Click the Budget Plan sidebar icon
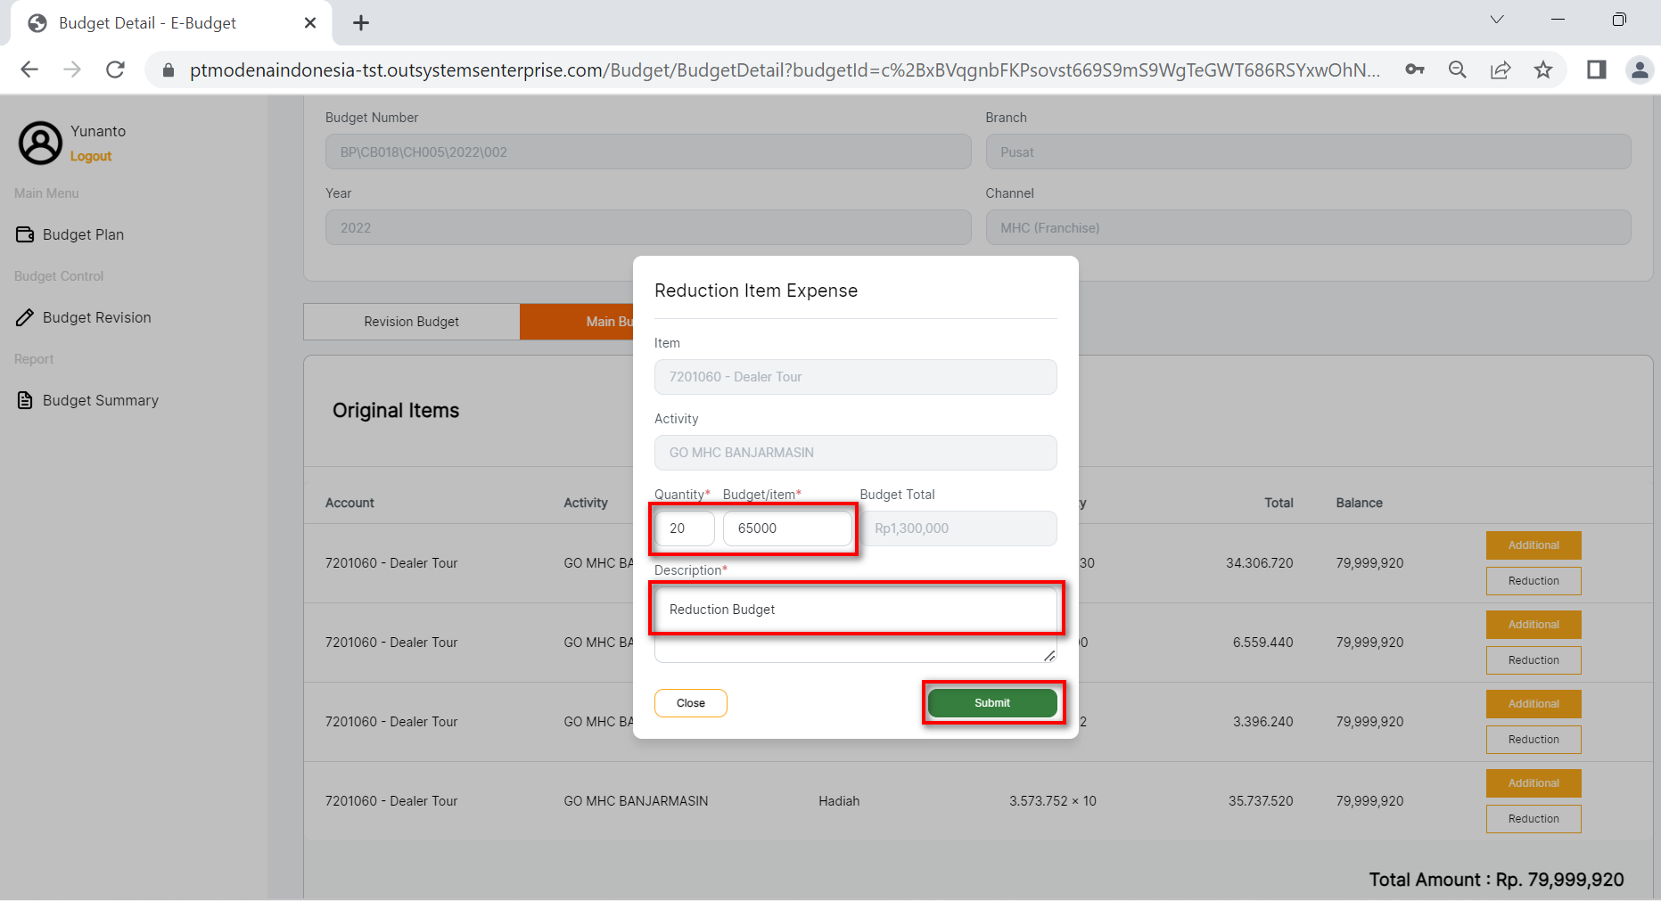Screen dimensions: 1661x901 [x=25, y=234]
